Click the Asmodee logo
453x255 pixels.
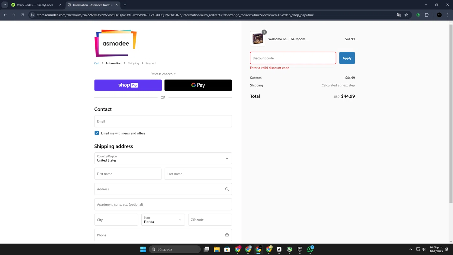pyautogui.click(x=115, y=43)
